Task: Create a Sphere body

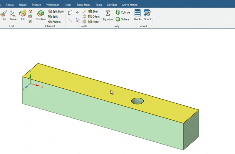Action: click(x=122, y=19)
